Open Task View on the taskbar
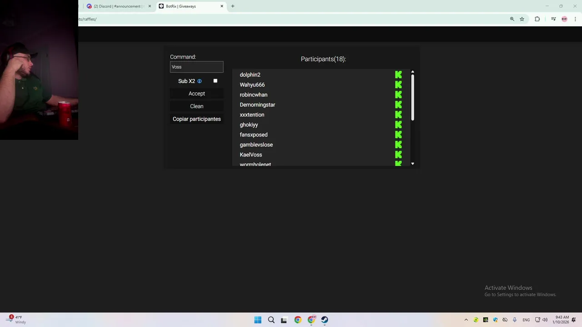Image resolution: width=582 pixels, height=327 pixels. tap(284, 320)
